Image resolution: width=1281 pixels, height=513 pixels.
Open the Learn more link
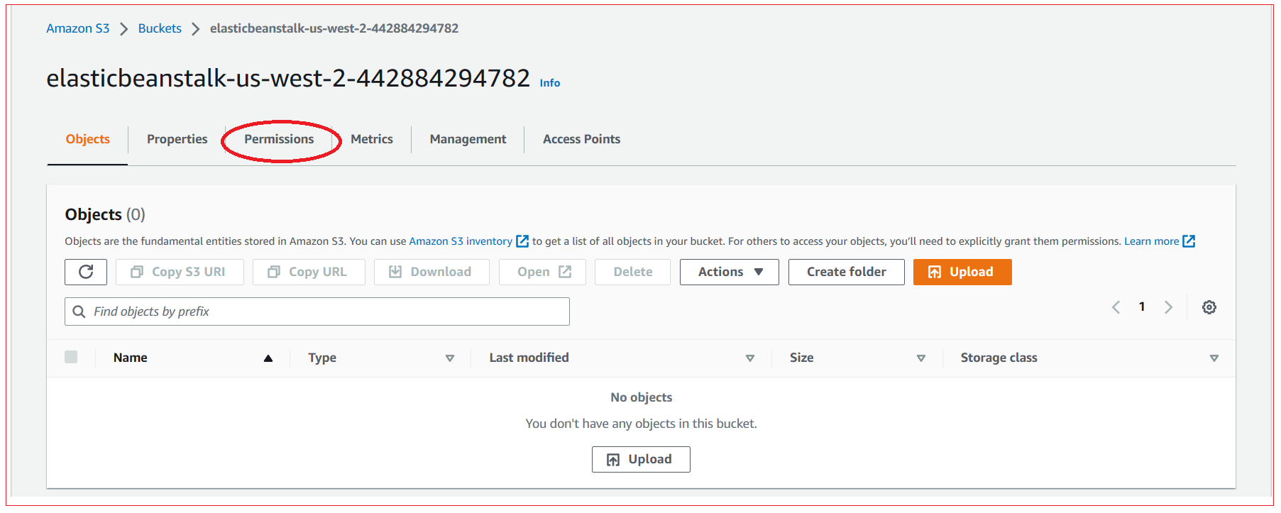point(1151,241)
